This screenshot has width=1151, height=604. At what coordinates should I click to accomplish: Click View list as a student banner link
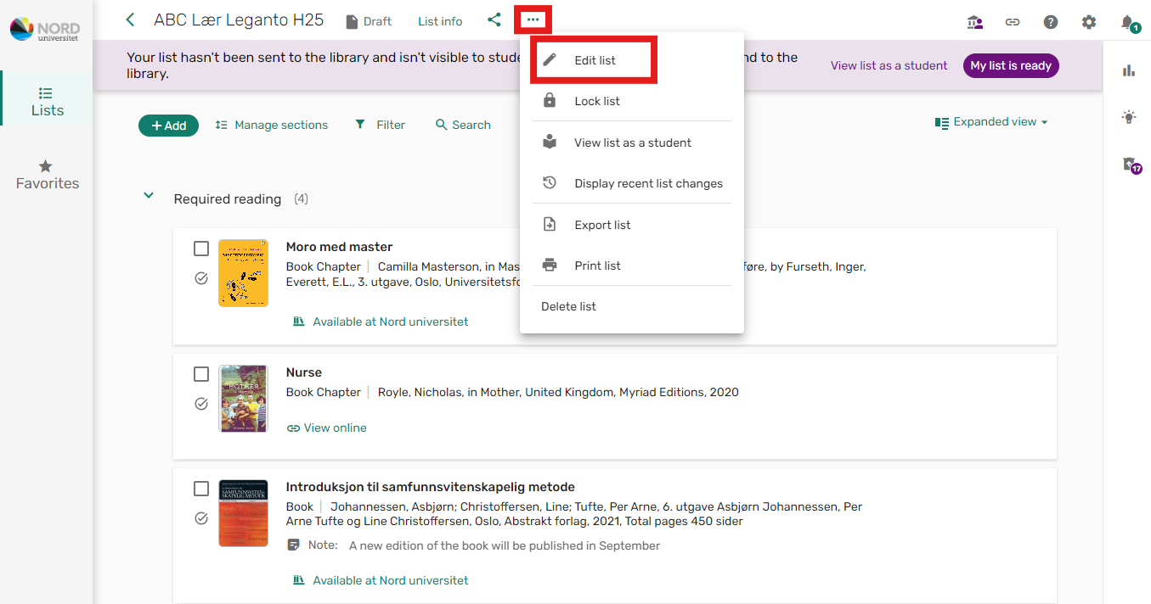tap(889, 65)
